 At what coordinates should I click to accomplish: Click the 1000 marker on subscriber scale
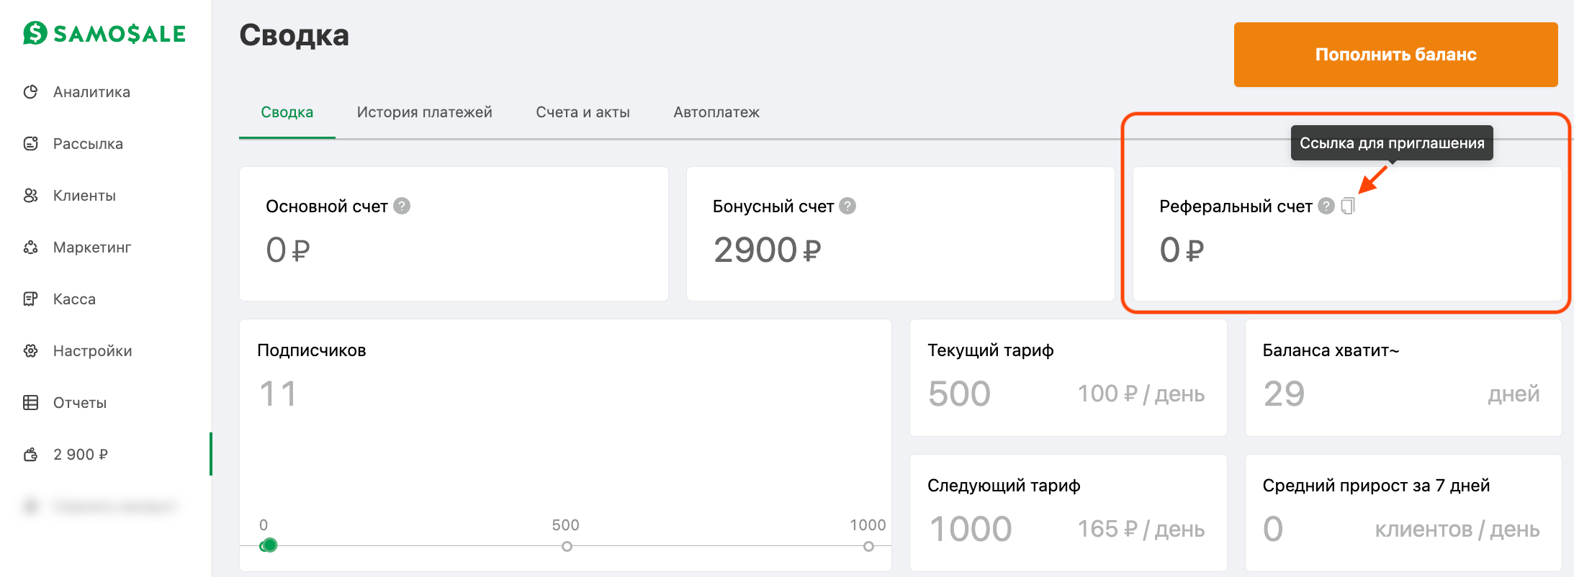click(x=868, y=546)
